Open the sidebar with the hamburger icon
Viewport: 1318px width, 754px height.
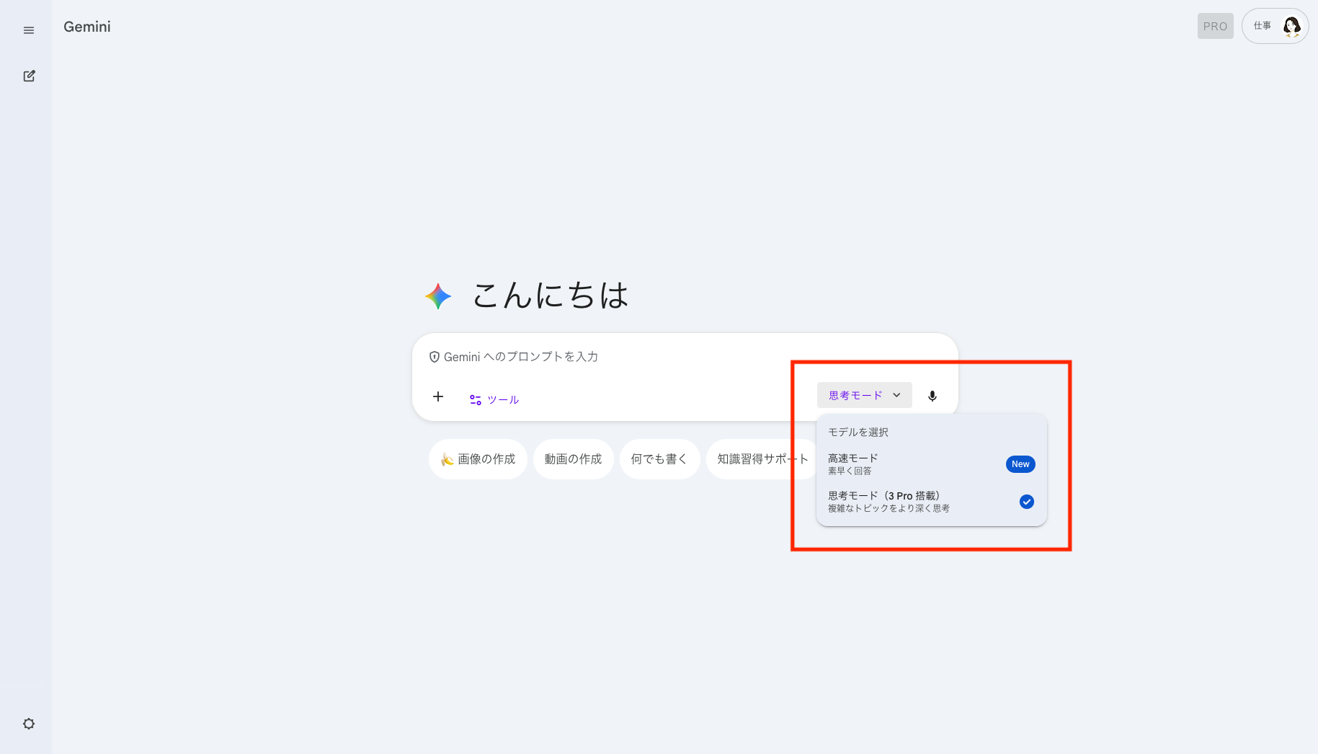coord(29,30)
